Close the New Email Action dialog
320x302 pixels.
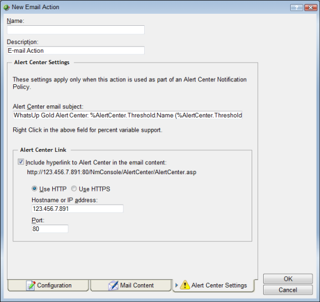[x=311, y=7]
